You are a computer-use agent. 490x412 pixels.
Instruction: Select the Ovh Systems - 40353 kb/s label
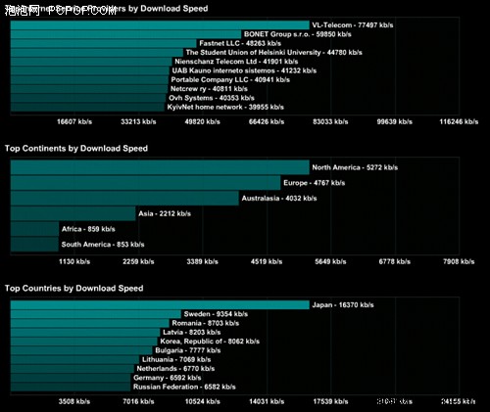pos(212,98)
